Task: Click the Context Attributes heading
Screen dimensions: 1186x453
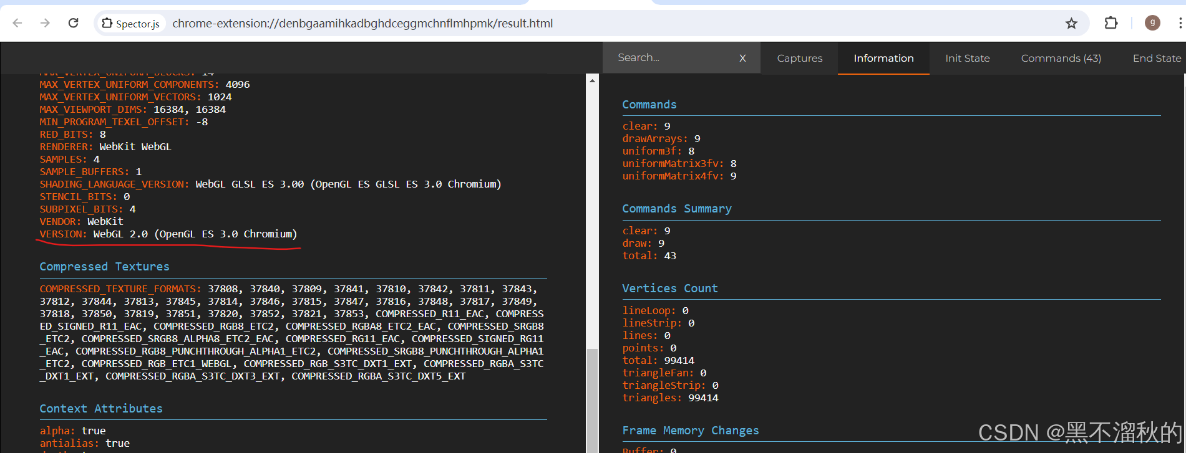Action: click(x=101, y=409)
